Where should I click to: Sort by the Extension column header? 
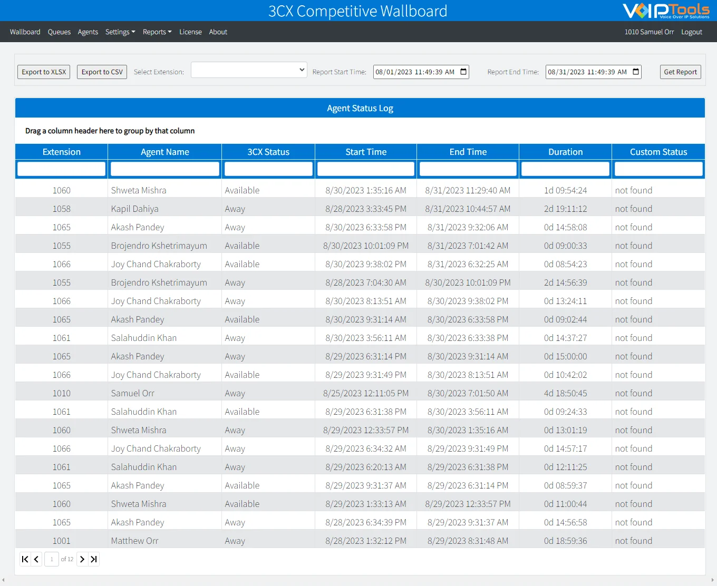(62, 152)
